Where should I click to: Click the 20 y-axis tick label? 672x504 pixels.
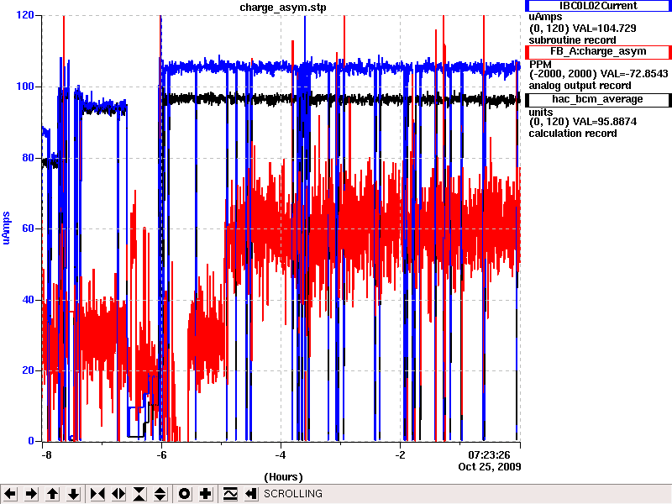click(28, 370)
